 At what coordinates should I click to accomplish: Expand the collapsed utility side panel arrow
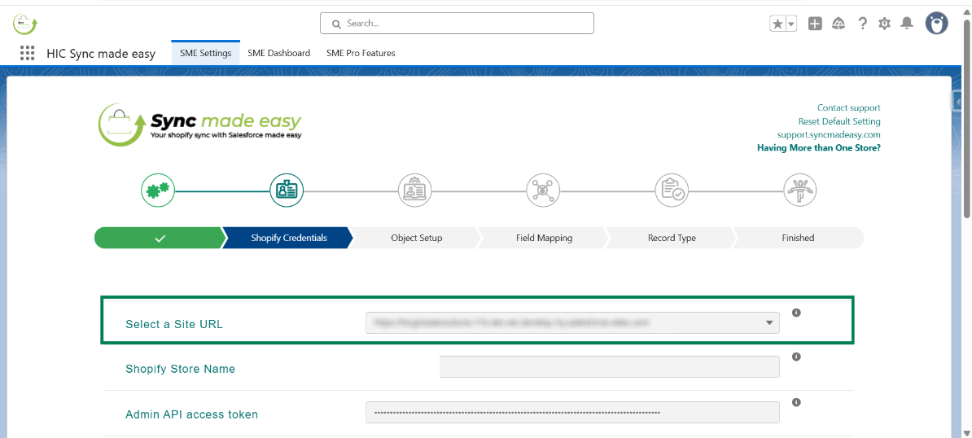click(957, 101)
